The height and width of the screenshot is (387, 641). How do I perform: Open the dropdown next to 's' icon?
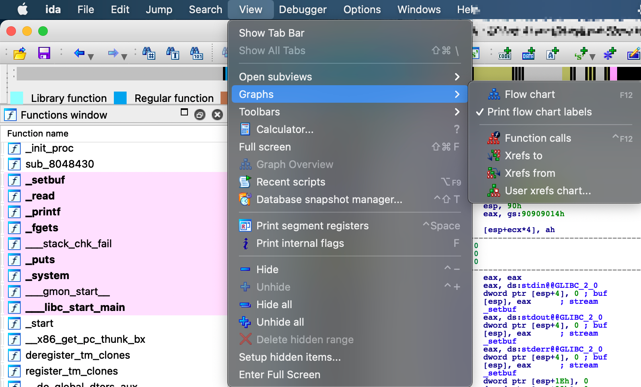point(592,57)
